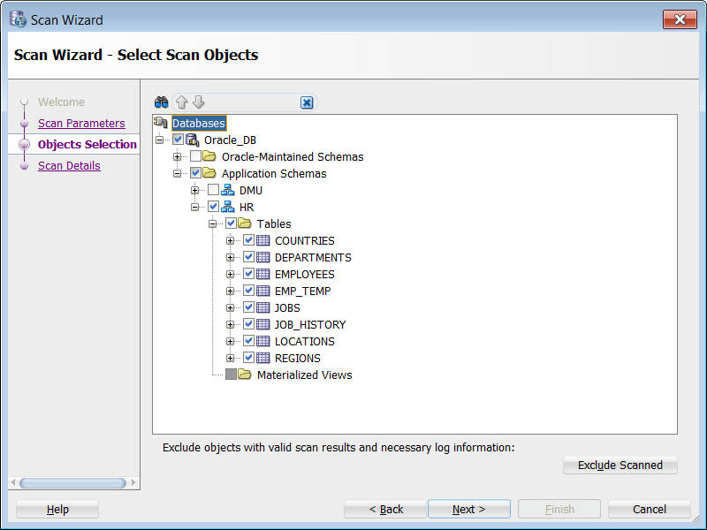This screenshot has height=530, width=707.
Task: Click the Exclude Scanned button
Action: pos(620,465)
